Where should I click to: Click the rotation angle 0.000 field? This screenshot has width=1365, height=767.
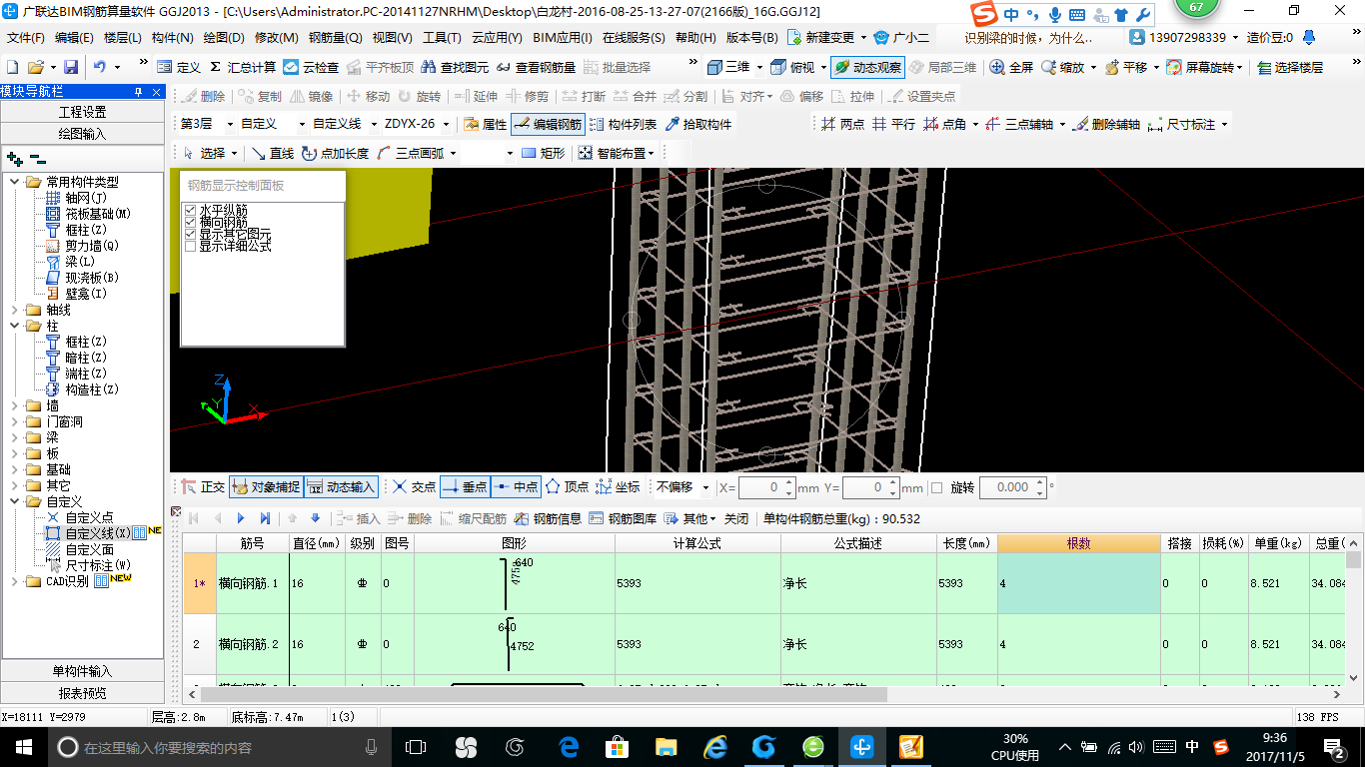point(1013,487)
